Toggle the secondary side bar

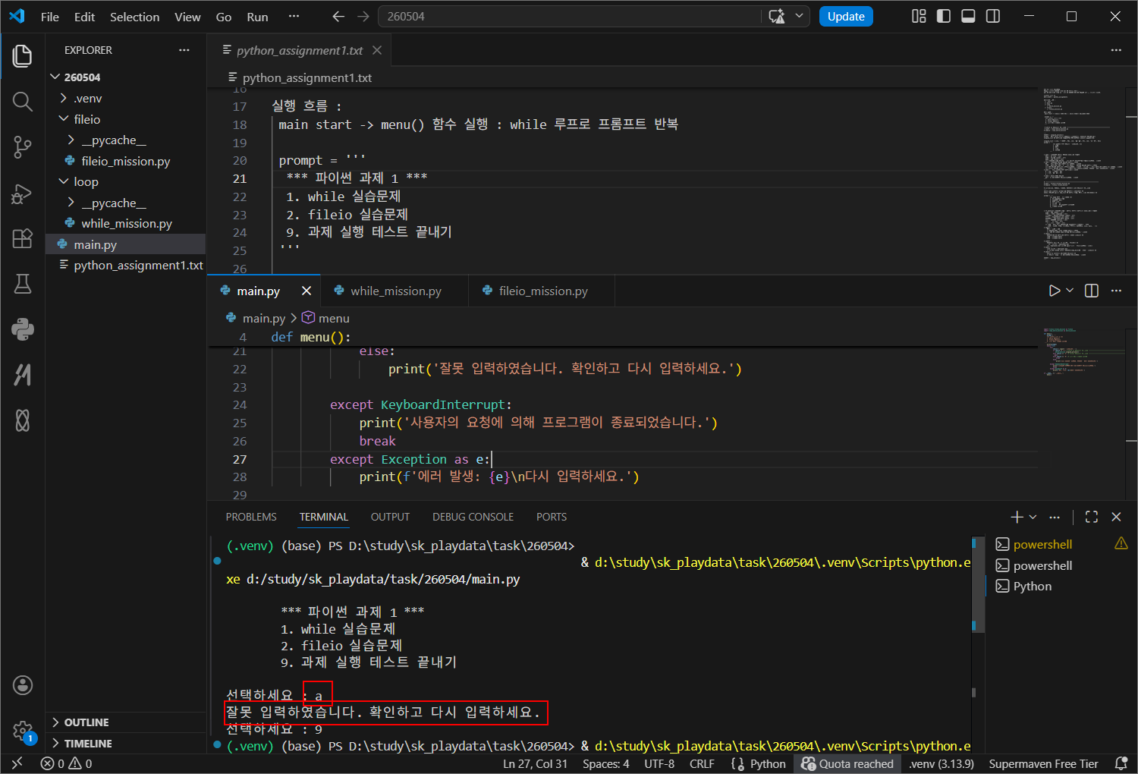point(993,17)
